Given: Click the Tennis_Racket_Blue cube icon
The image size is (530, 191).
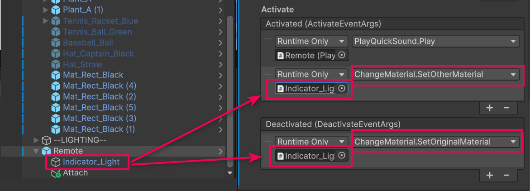Looking at the screenshot, I should tap(56, 21).
